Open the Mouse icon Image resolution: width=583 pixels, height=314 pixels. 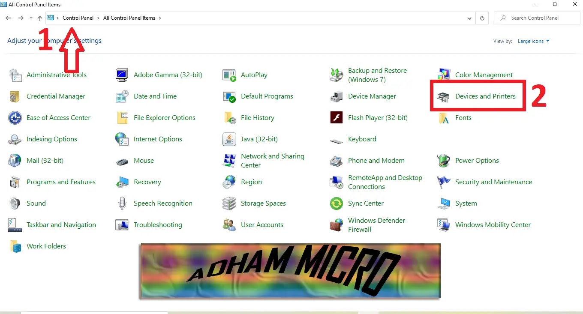click(x=122, y=161)
